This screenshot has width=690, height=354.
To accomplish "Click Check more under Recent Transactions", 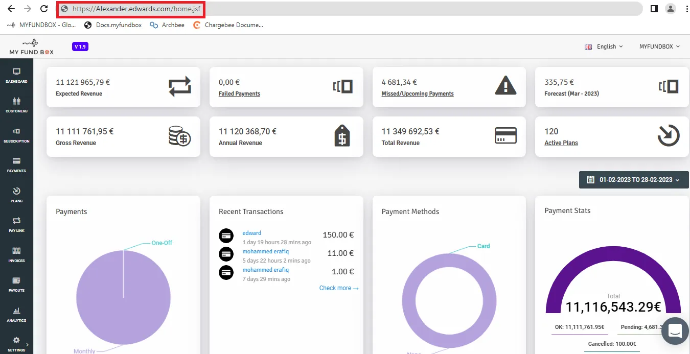I will point(339,288).
